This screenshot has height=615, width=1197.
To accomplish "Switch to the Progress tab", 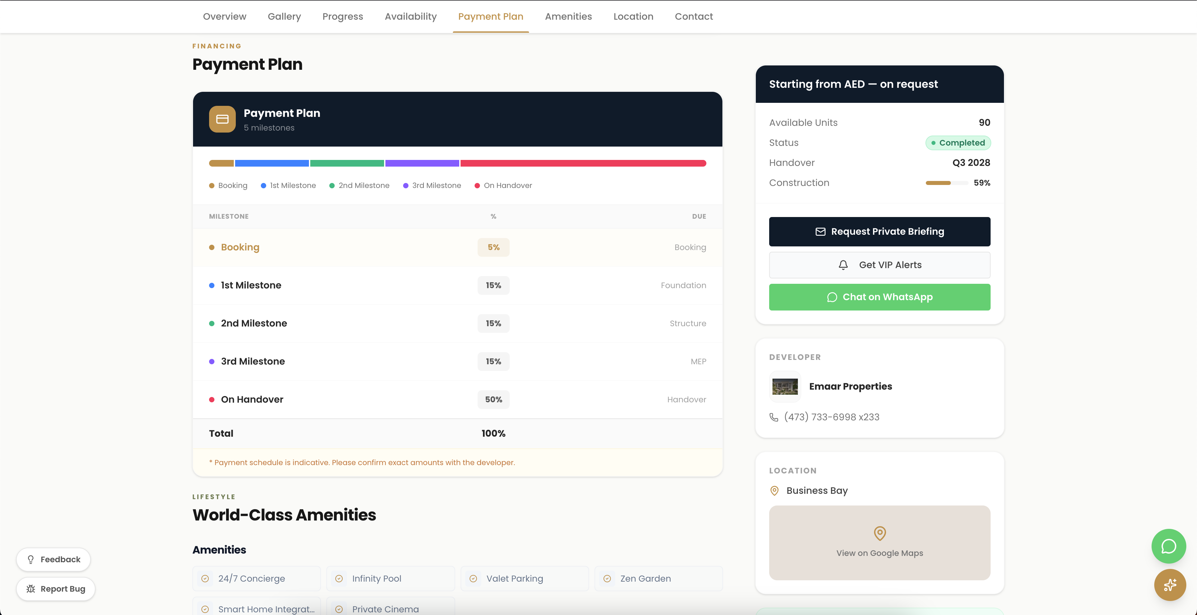I will [x=343, y=16].
